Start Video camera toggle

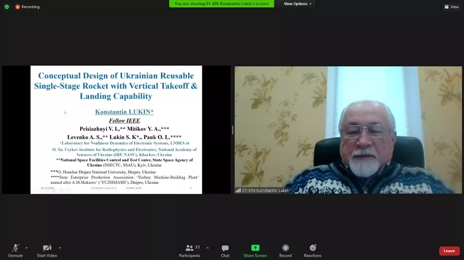[x=47, y=251]
